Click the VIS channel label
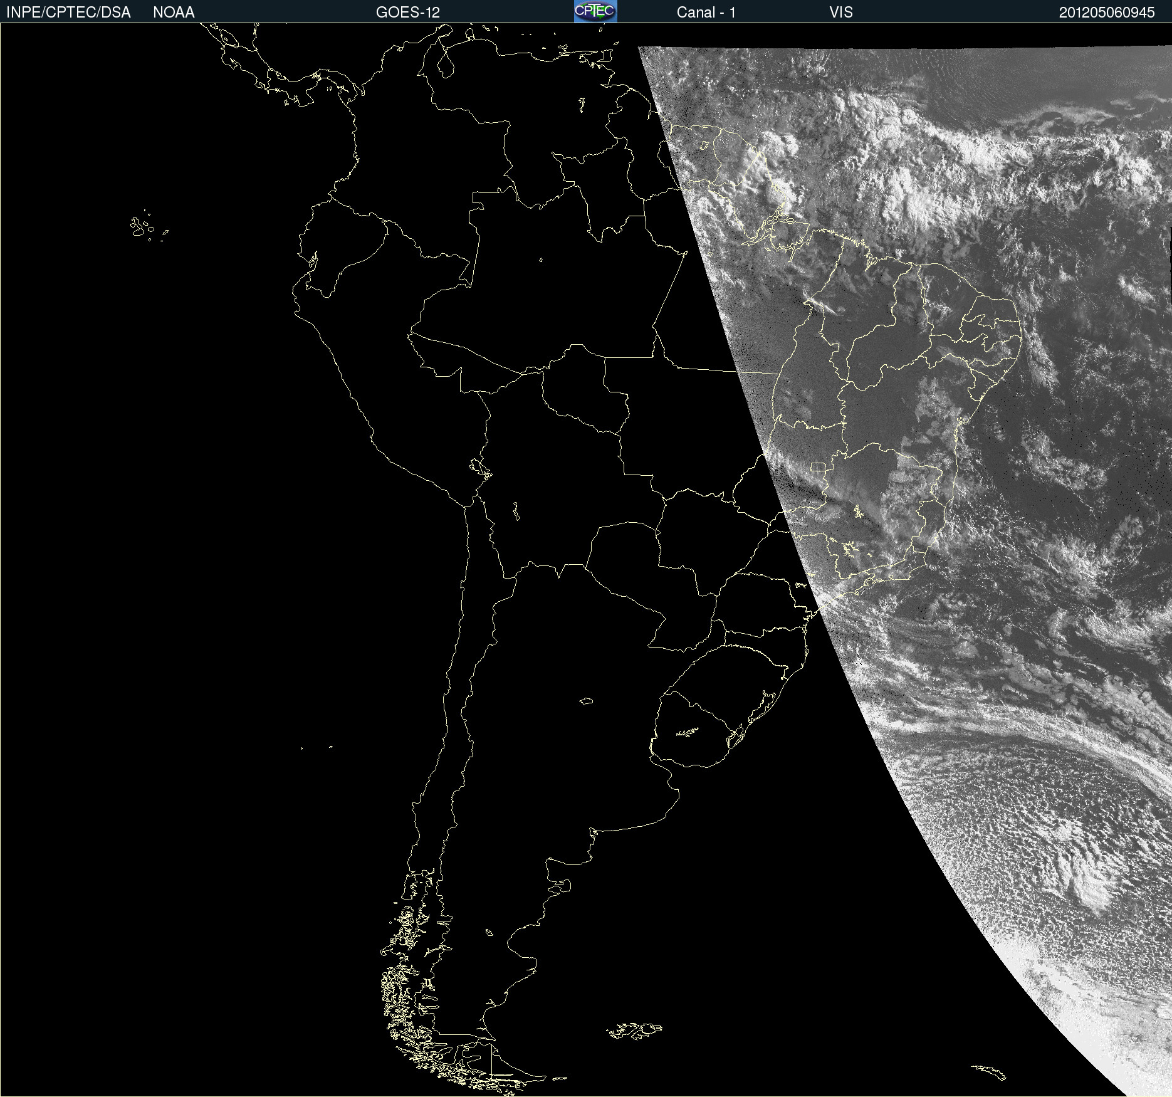 coord(841,13)
